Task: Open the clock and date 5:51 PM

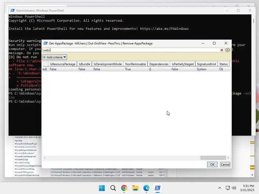Action: coord(247,188)
